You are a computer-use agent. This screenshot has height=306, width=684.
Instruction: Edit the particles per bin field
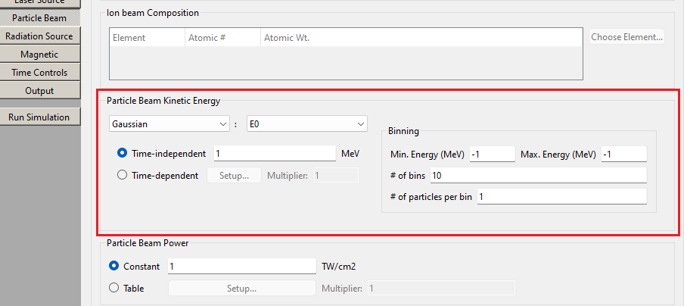[561, 197]
